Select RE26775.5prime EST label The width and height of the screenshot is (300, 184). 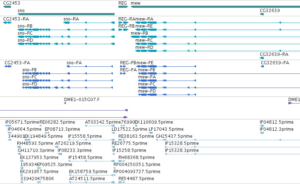click(129, 143)
